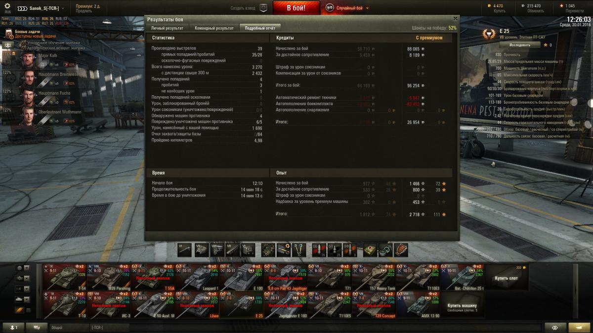This screenshot has height=333, width=593.
Task: Select the Подробный отчёт tab
Action: pyautogui.click(x=260, y=28)
